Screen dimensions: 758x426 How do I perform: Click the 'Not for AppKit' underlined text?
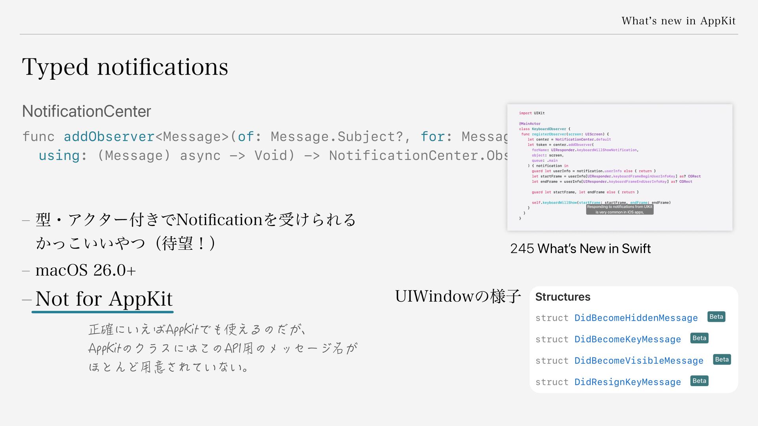coord(104,299)
